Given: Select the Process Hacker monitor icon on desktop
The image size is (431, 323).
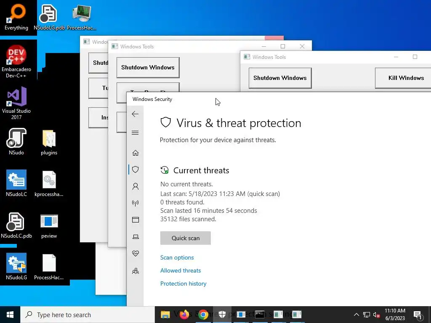Looking at the screenshot, I should tap(82, 17).
